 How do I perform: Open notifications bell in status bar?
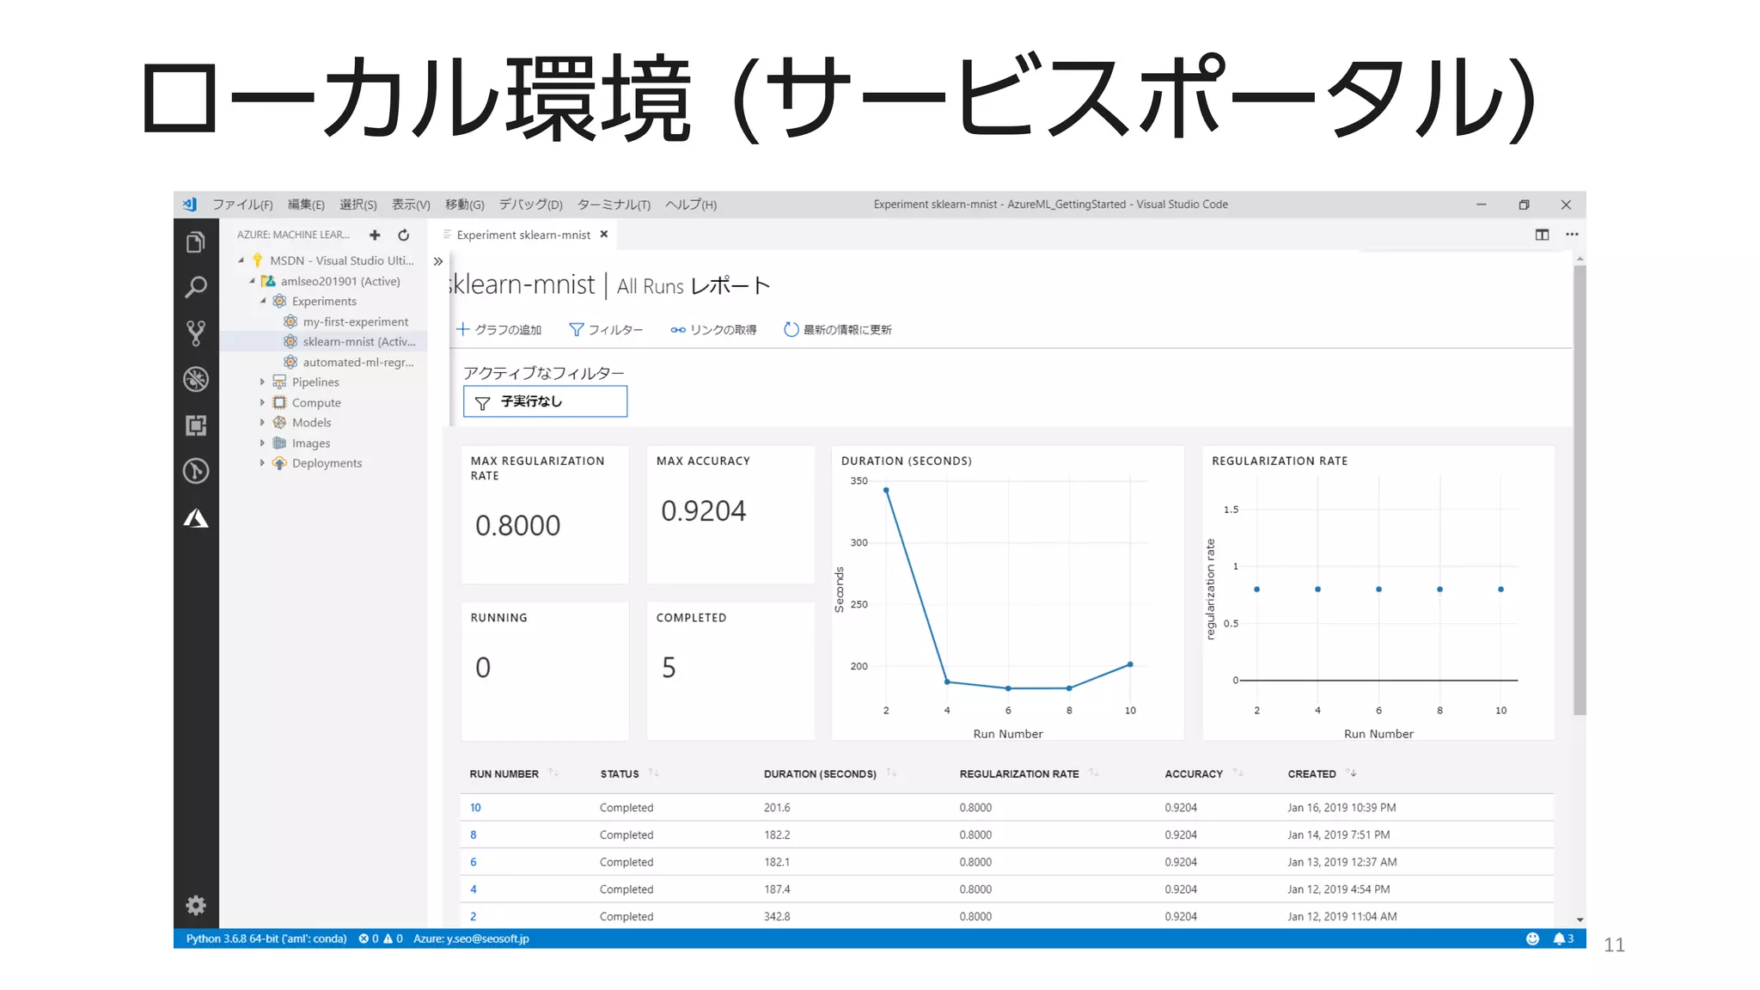point(1559,938)
